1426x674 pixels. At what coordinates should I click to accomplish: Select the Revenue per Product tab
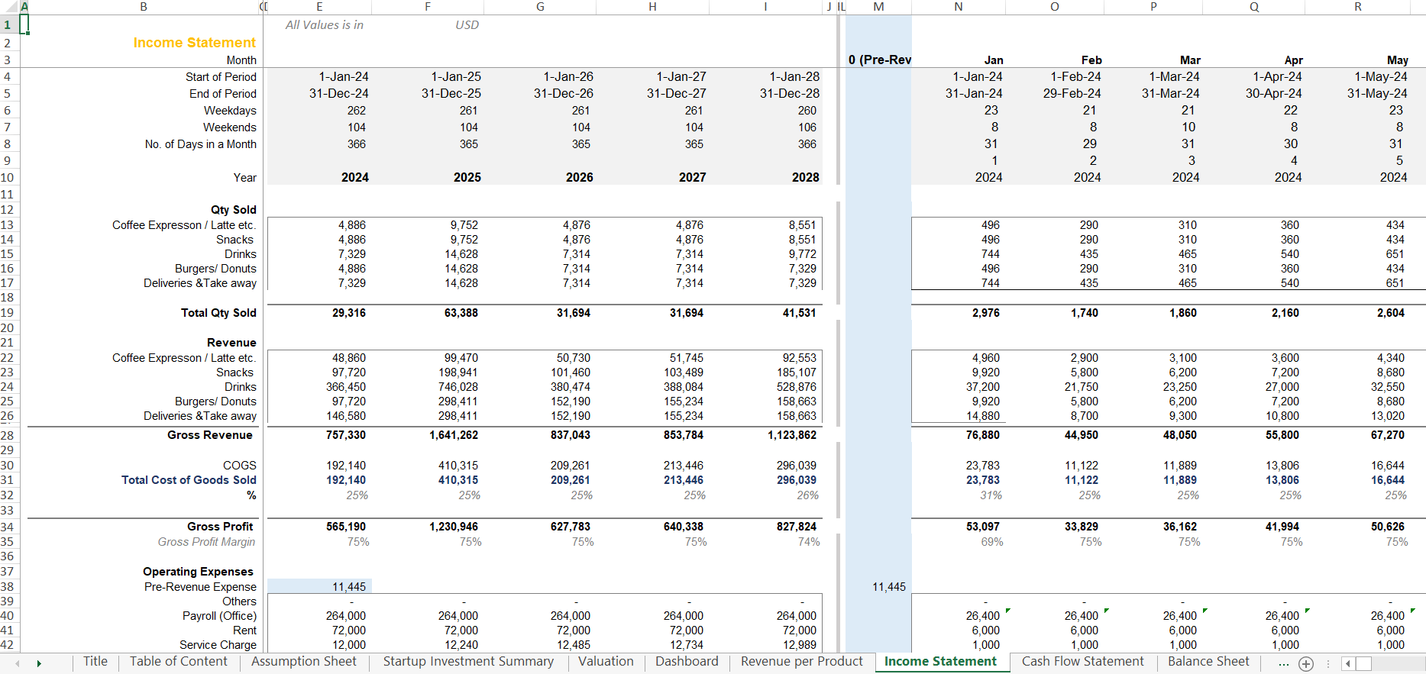[x=801, y=662]
